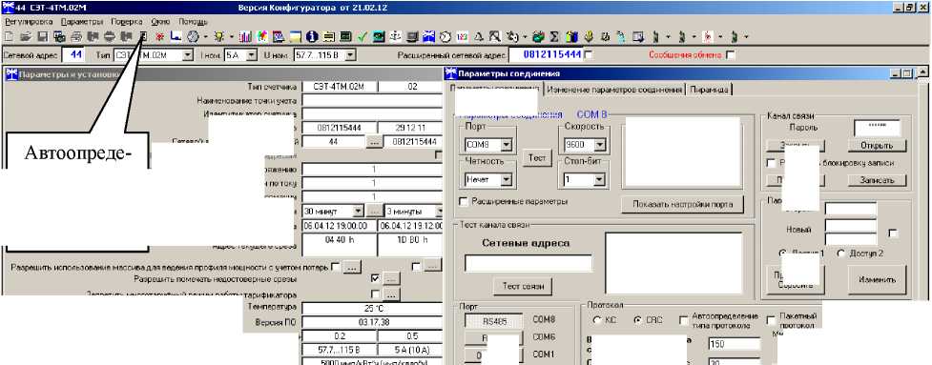Open the I ном 5A dropdown

click(252, 54)
